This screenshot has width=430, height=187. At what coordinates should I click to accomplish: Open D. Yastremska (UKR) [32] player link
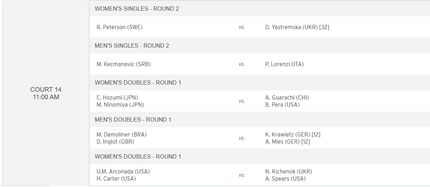297,27
